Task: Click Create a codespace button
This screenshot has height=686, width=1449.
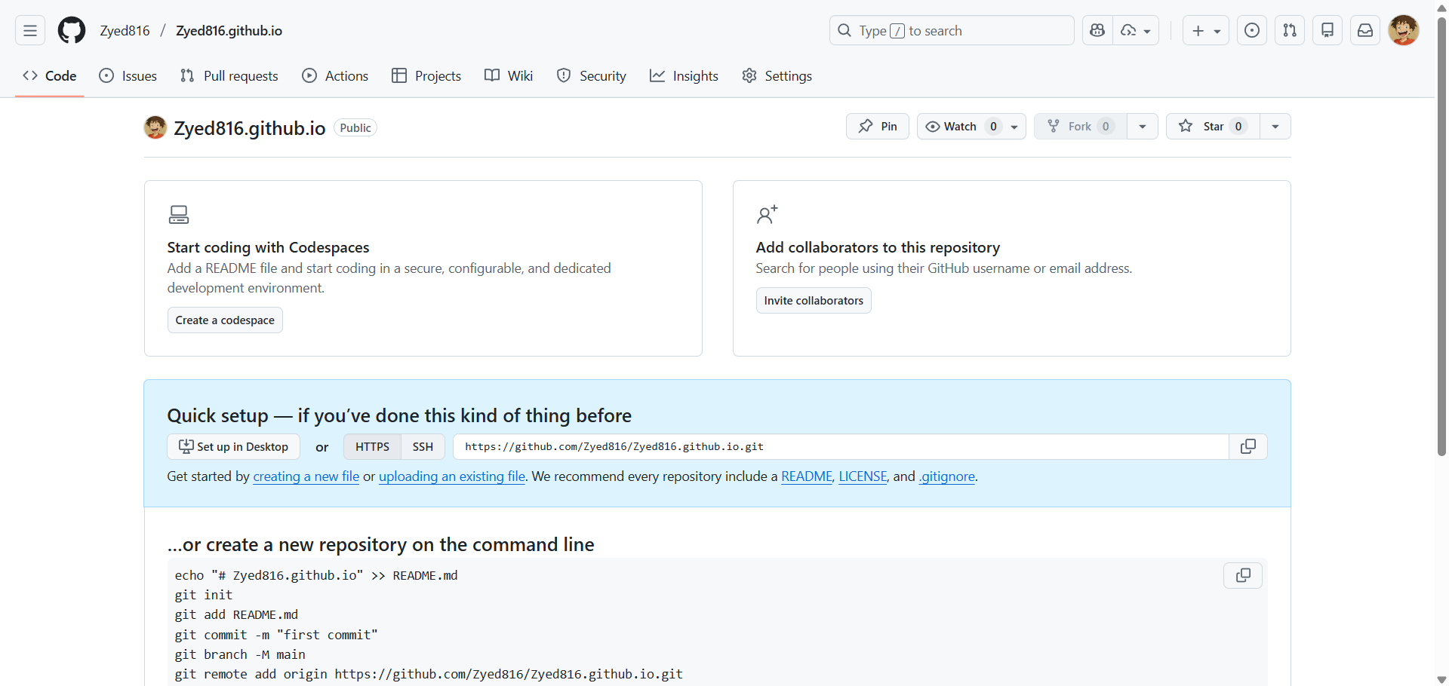Action: (x=225, y=320)
